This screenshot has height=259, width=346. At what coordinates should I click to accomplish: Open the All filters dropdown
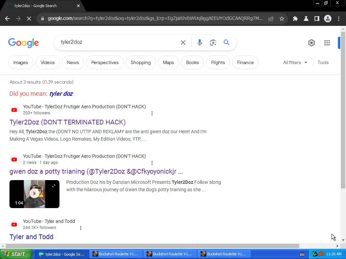295,62
